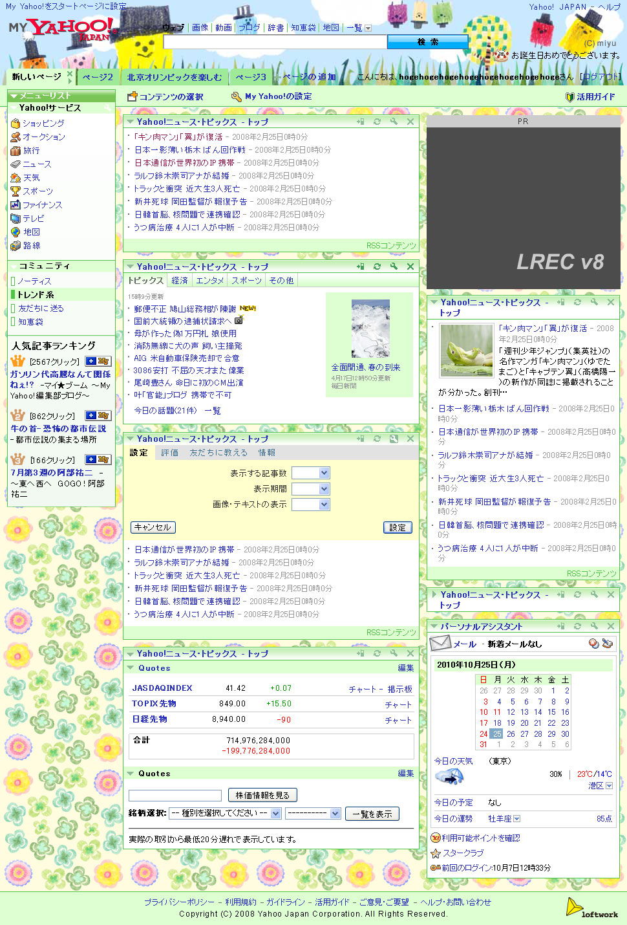Click the ログアウト link
Viewport: 627px width, 925px height.
click(x=600, y=76)
